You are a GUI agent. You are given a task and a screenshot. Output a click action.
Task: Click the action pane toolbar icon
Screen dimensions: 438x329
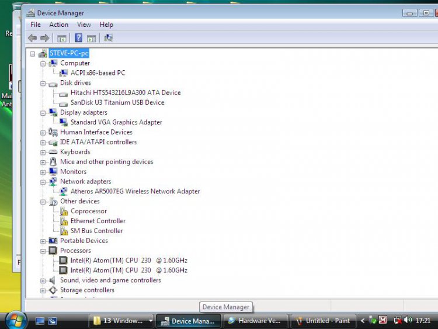click(x=91, y=39)
